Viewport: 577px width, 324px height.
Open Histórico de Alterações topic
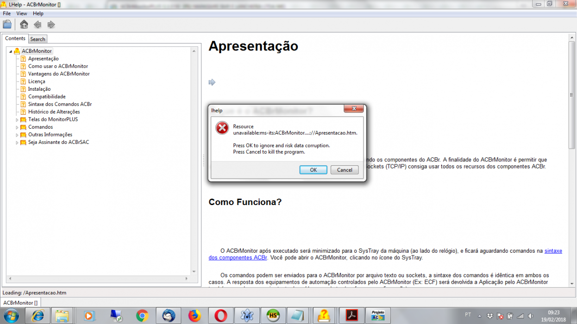(54, 112)
